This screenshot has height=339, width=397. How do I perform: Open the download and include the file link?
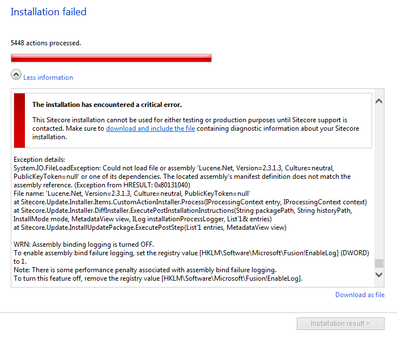tap(151, 128)
